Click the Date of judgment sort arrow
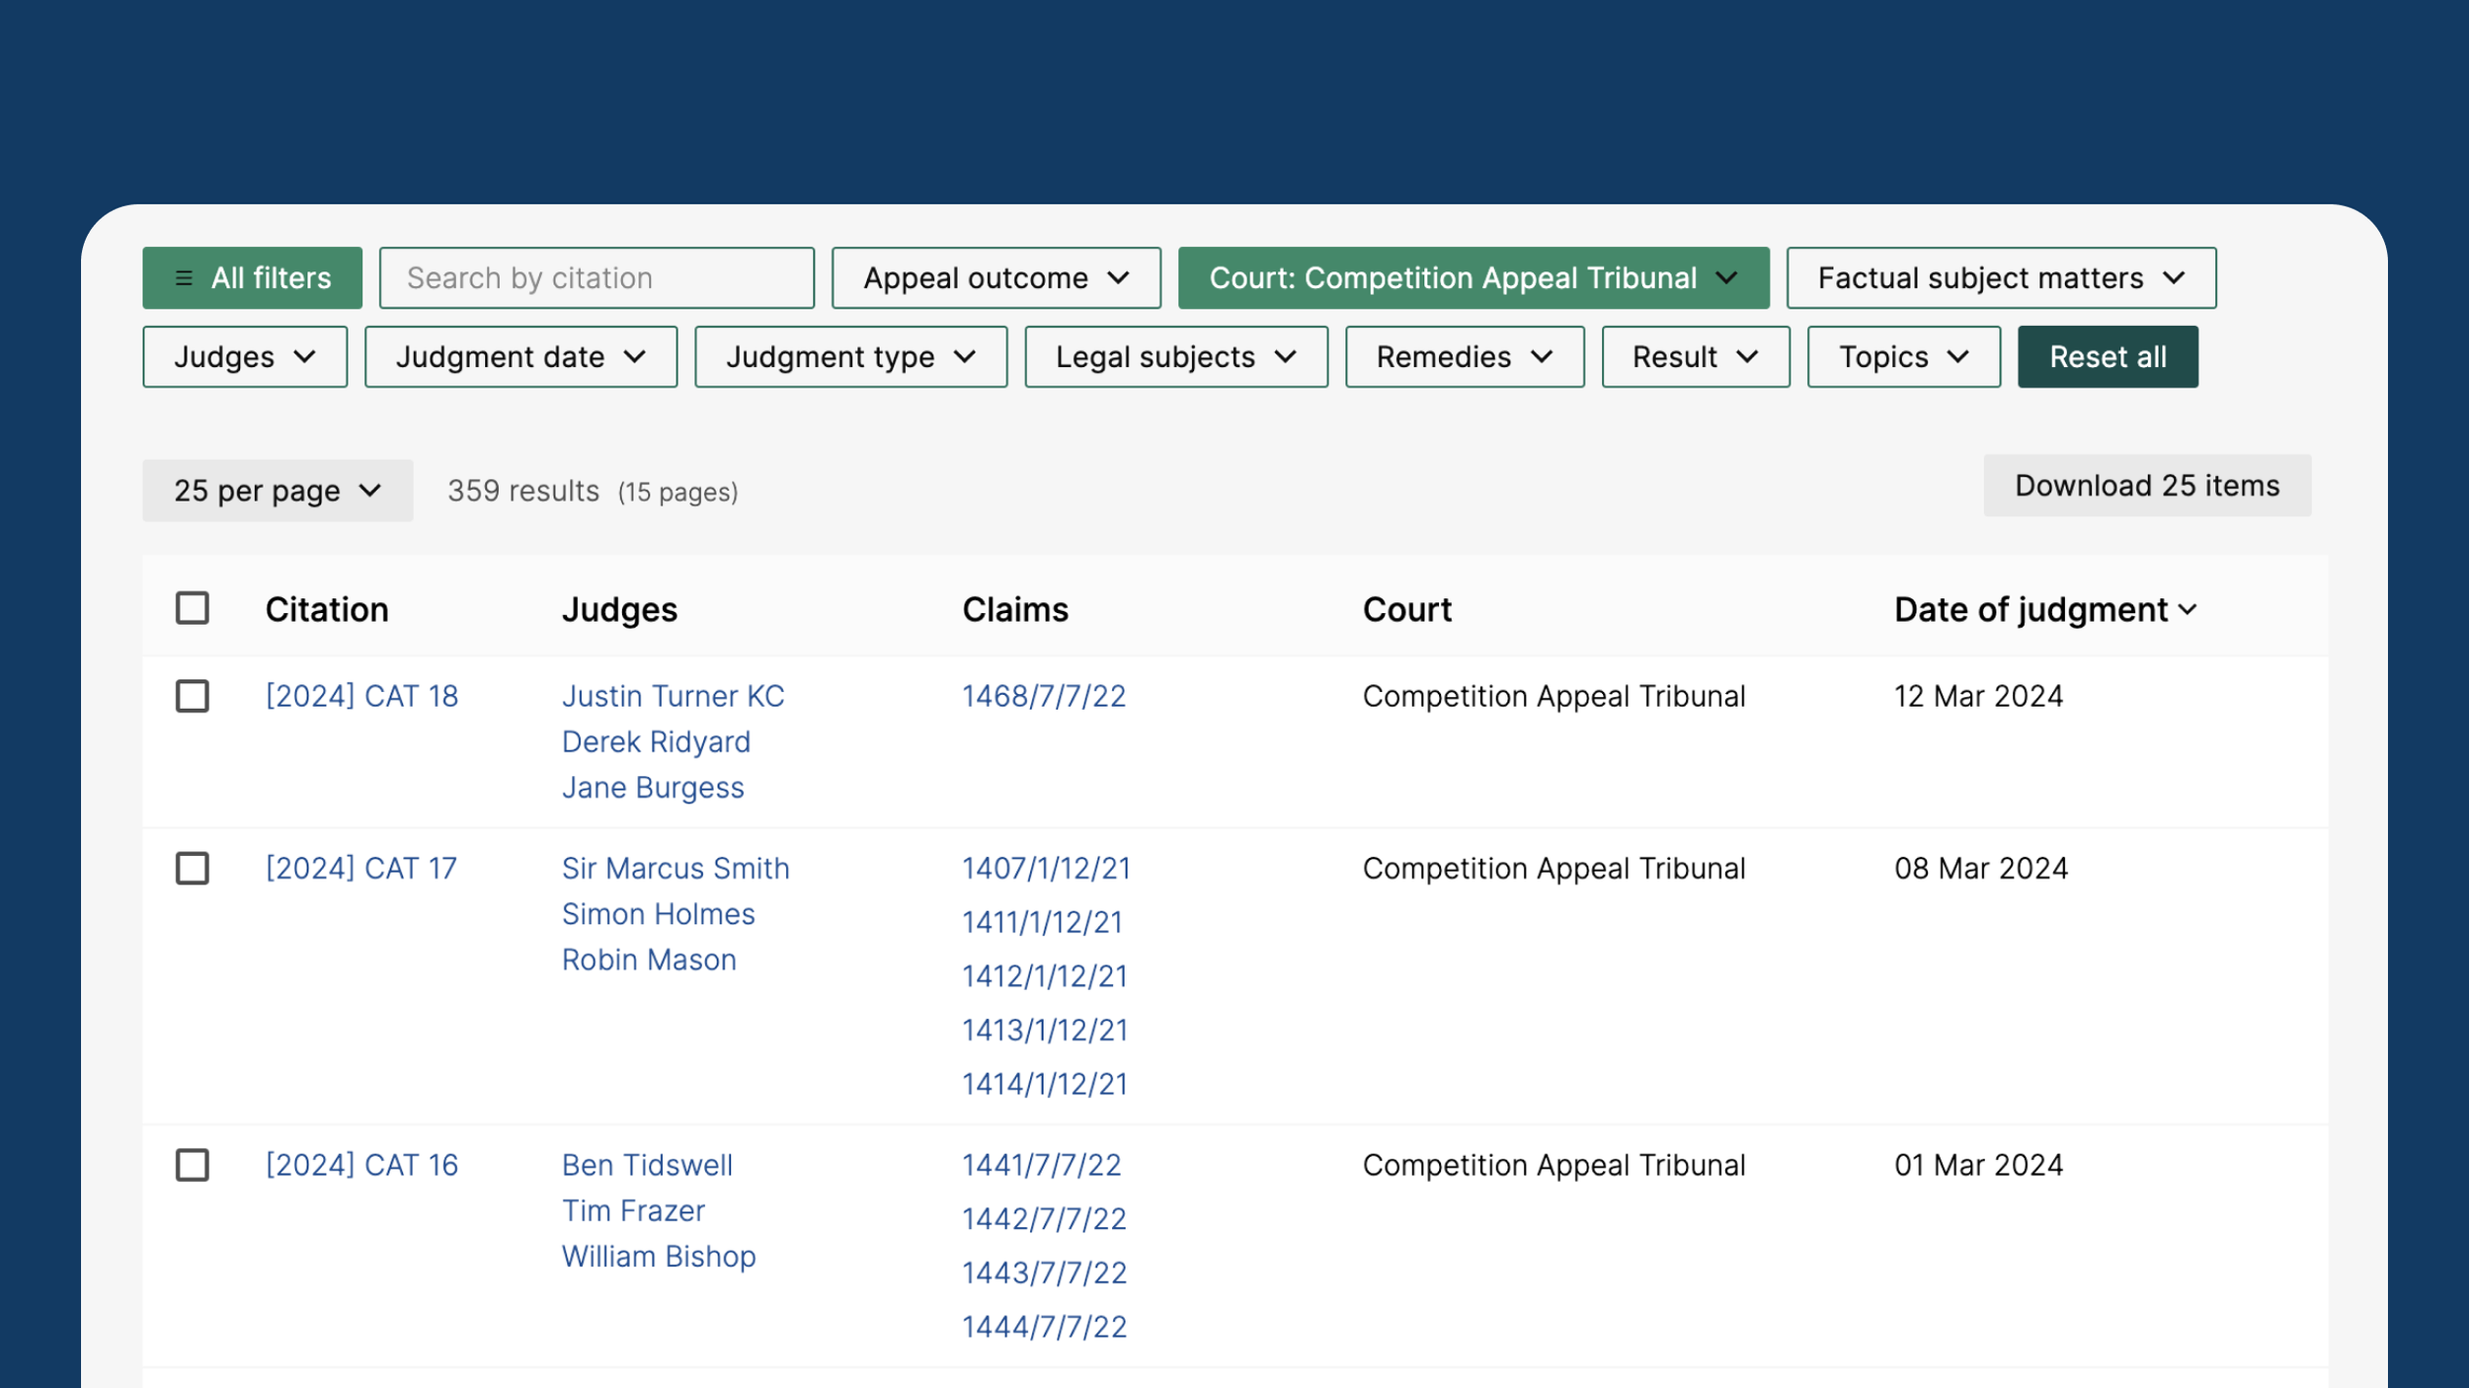Screen dimensions: 2469x1388 click(x=2187, y=610)
